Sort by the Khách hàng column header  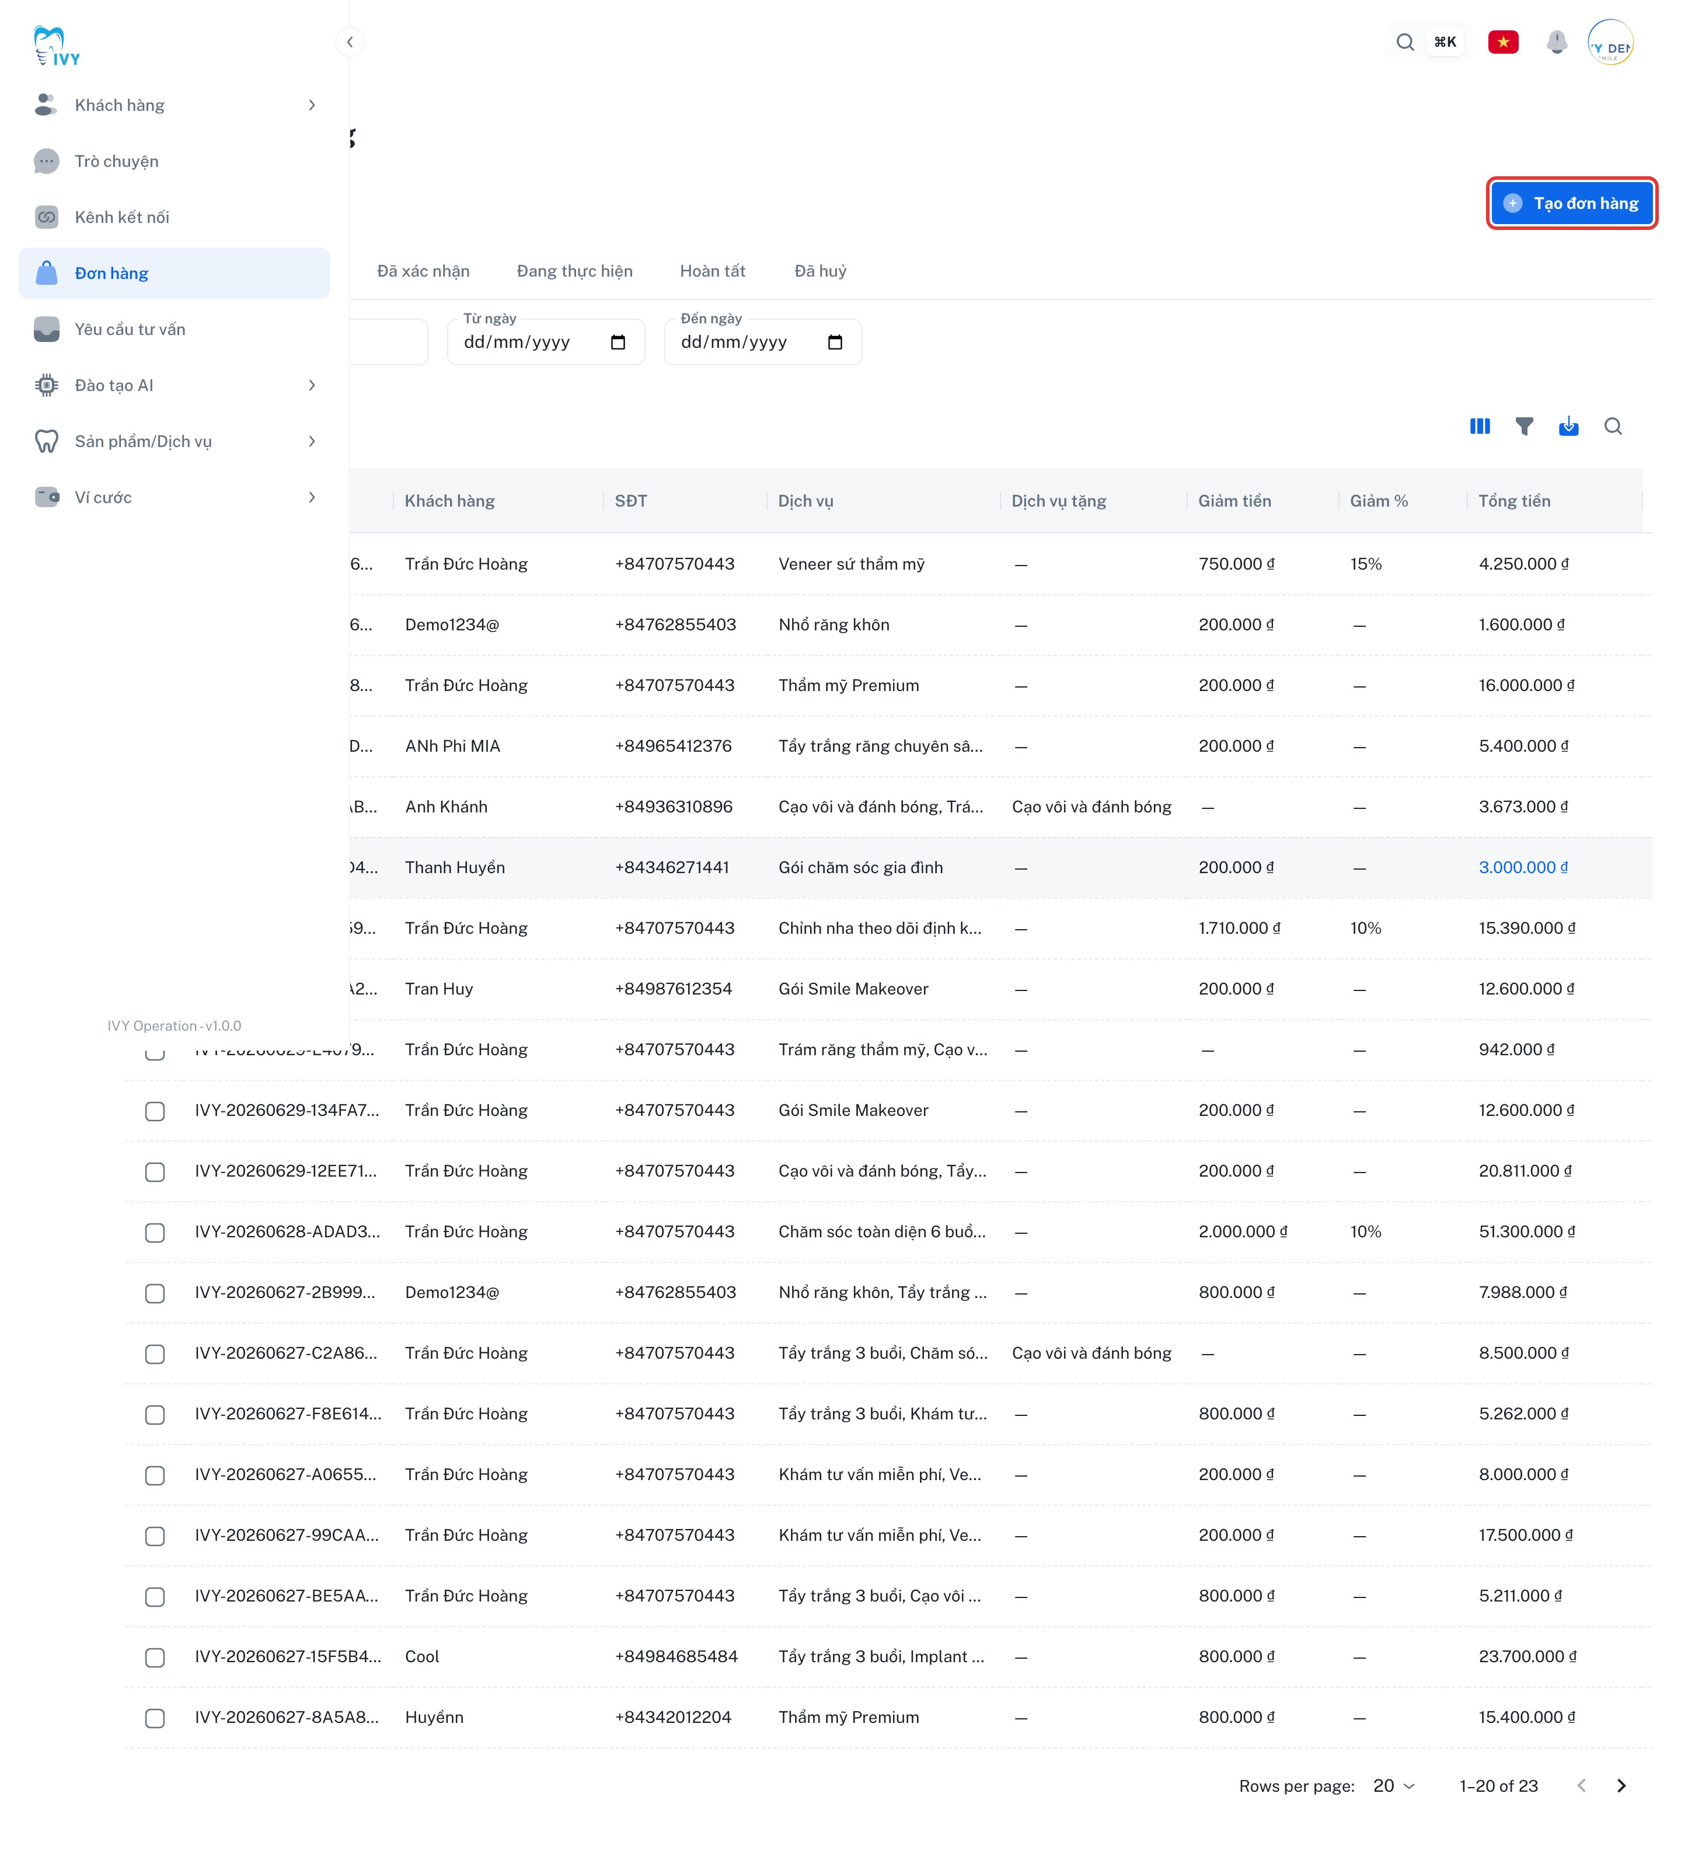[450, 501]
